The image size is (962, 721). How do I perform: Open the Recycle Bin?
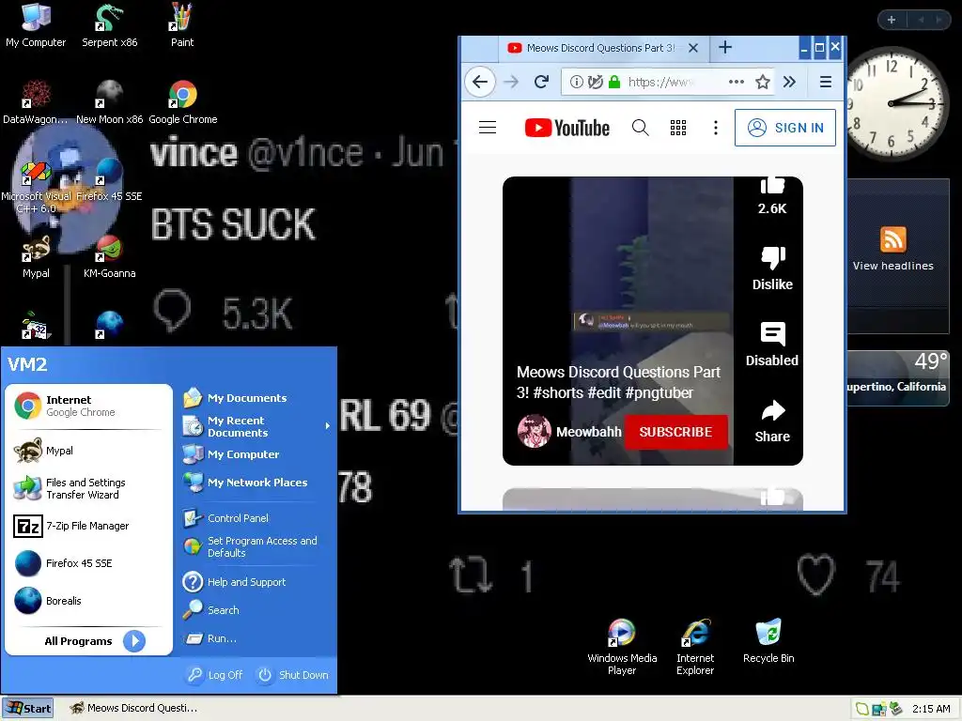click(x=768, y=640)
